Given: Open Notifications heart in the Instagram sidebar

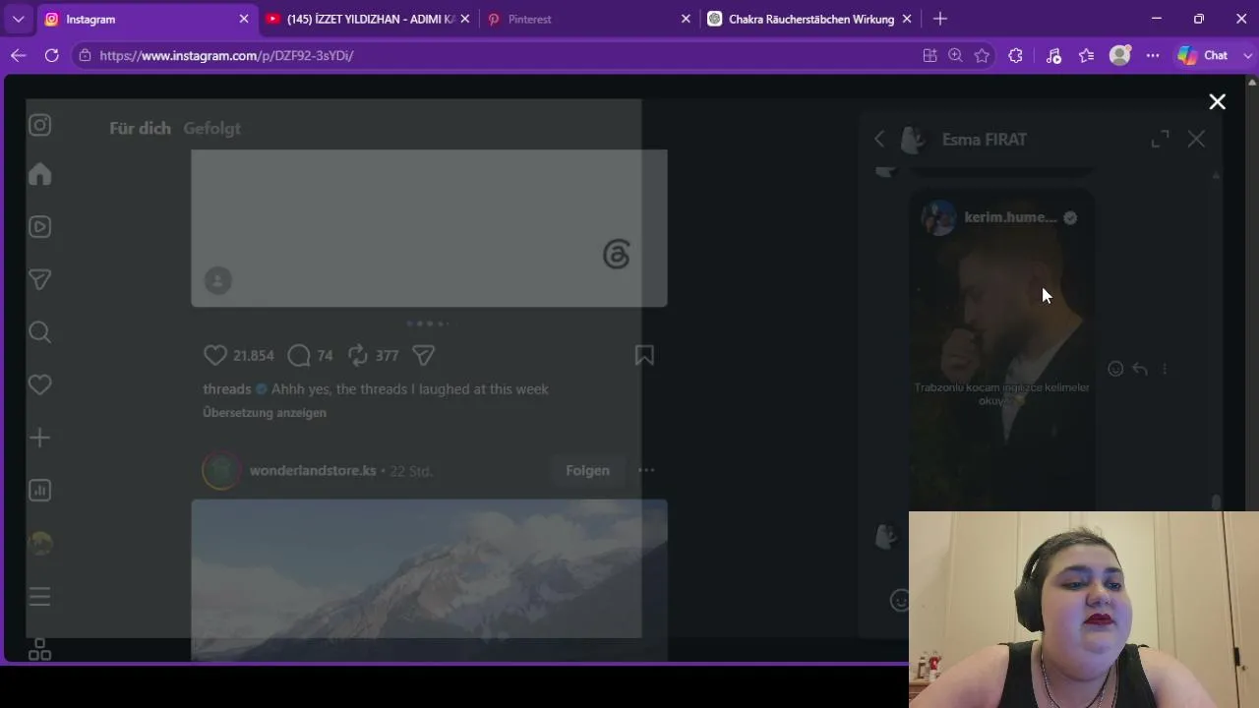Looking at the screenshot, I should (40, 384).
